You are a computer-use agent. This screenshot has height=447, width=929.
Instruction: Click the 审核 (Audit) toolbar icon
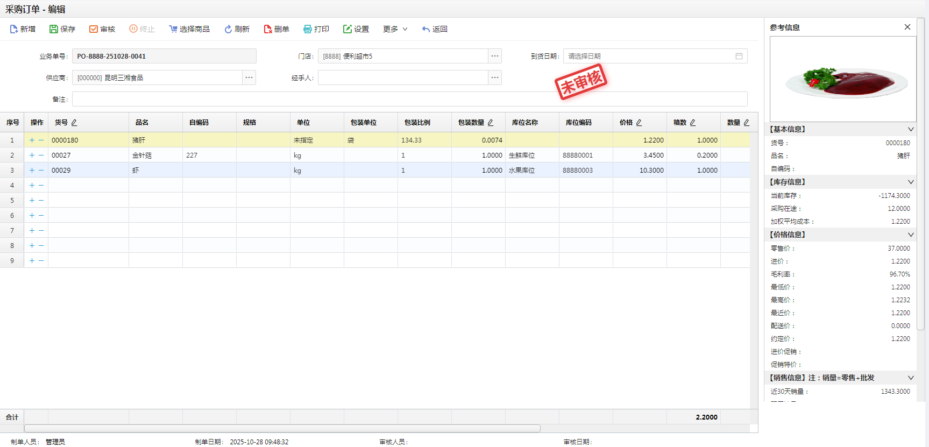(x=94, y=29)
